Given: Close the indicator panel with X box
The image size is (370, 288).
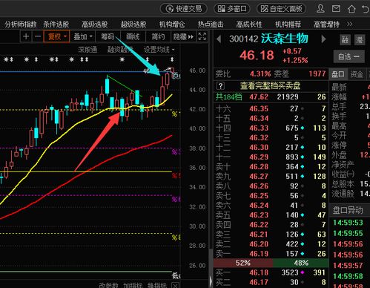Looking at the screenshot, I should click(x=175, y=286).
